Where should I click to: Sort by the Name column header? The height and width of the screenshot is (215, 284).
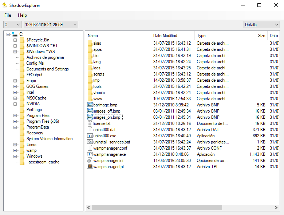click(x=118, y=36)
